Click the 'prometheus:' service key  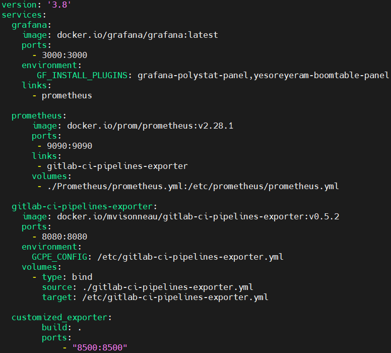click(39, 116)
